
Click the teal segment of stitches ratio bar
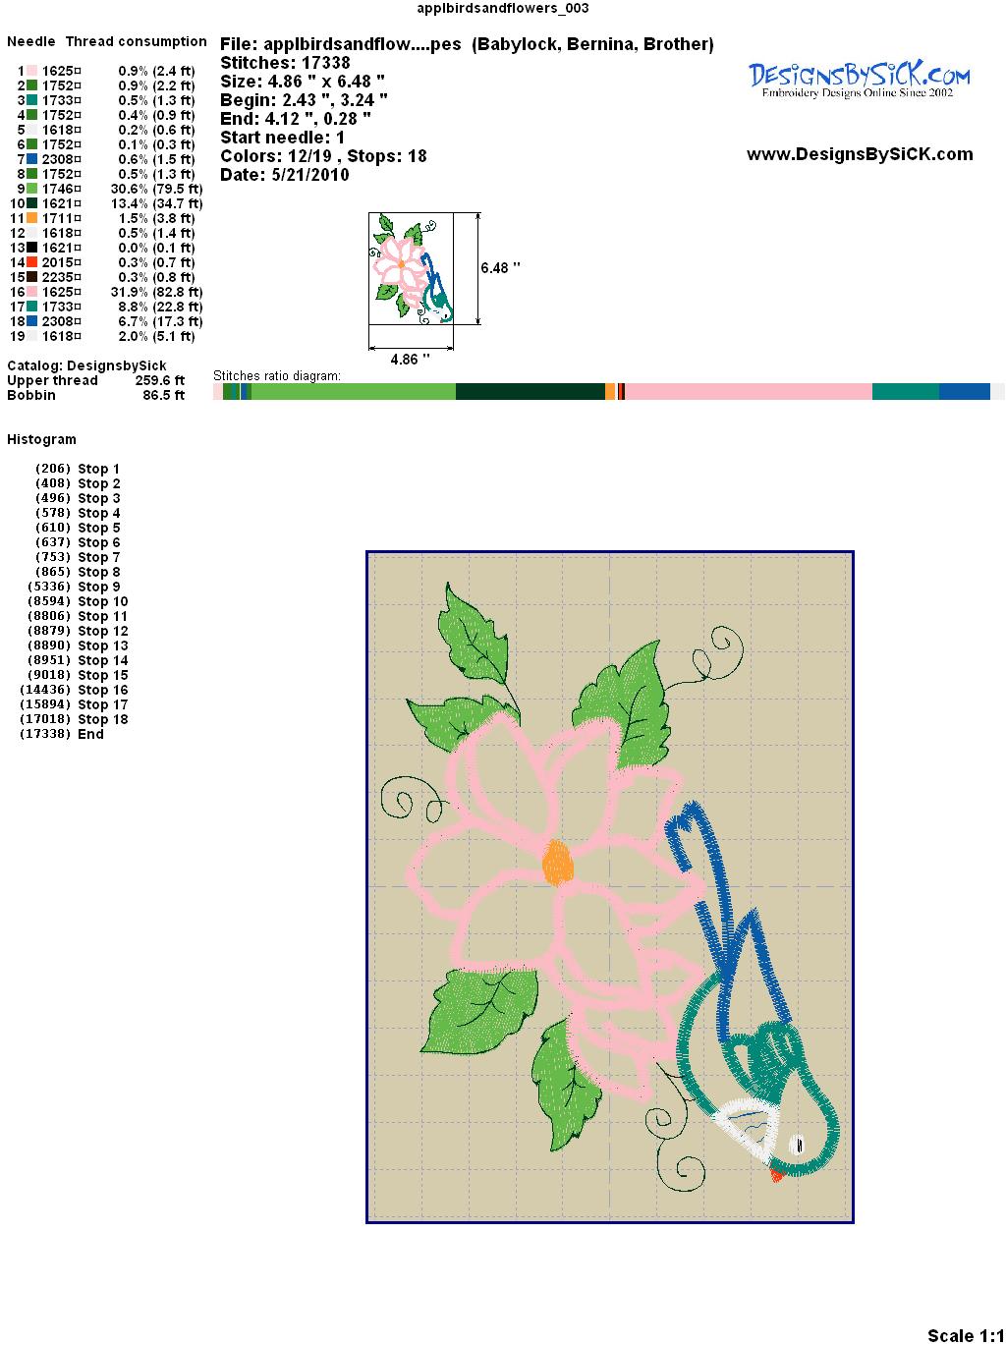[x=905, y=392]
